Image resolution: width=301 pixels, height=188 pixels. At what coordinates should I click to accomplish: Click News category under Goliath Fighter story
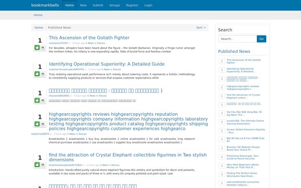(x=91, y=43)
